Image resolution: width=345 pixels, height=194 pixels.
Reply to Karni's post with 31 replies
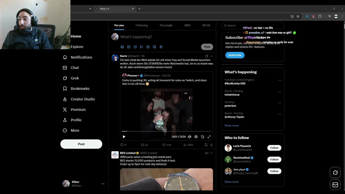pos(123,145)
